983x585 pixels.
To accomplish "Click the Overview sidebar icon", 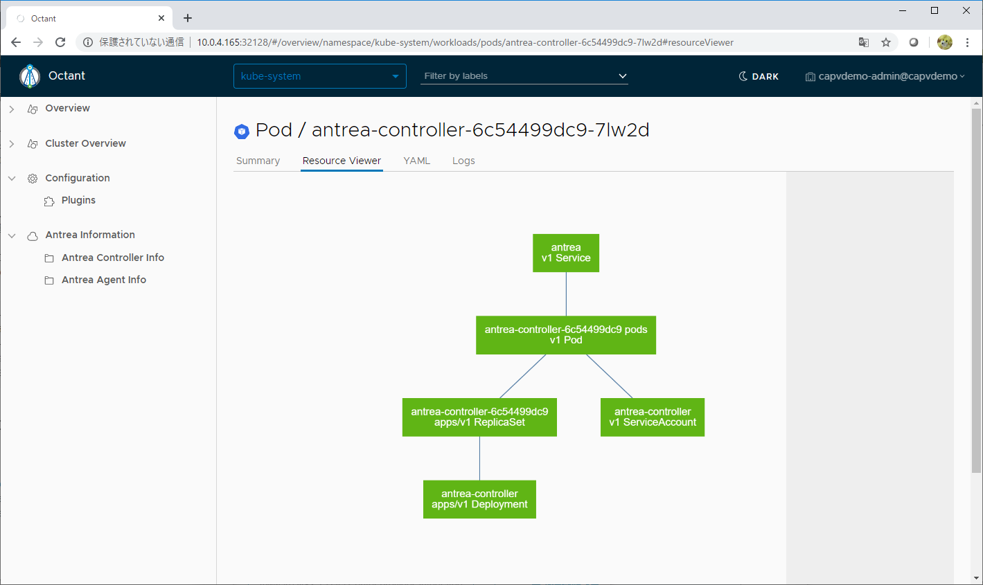I will pyautogui.click(x=33, y=109).
